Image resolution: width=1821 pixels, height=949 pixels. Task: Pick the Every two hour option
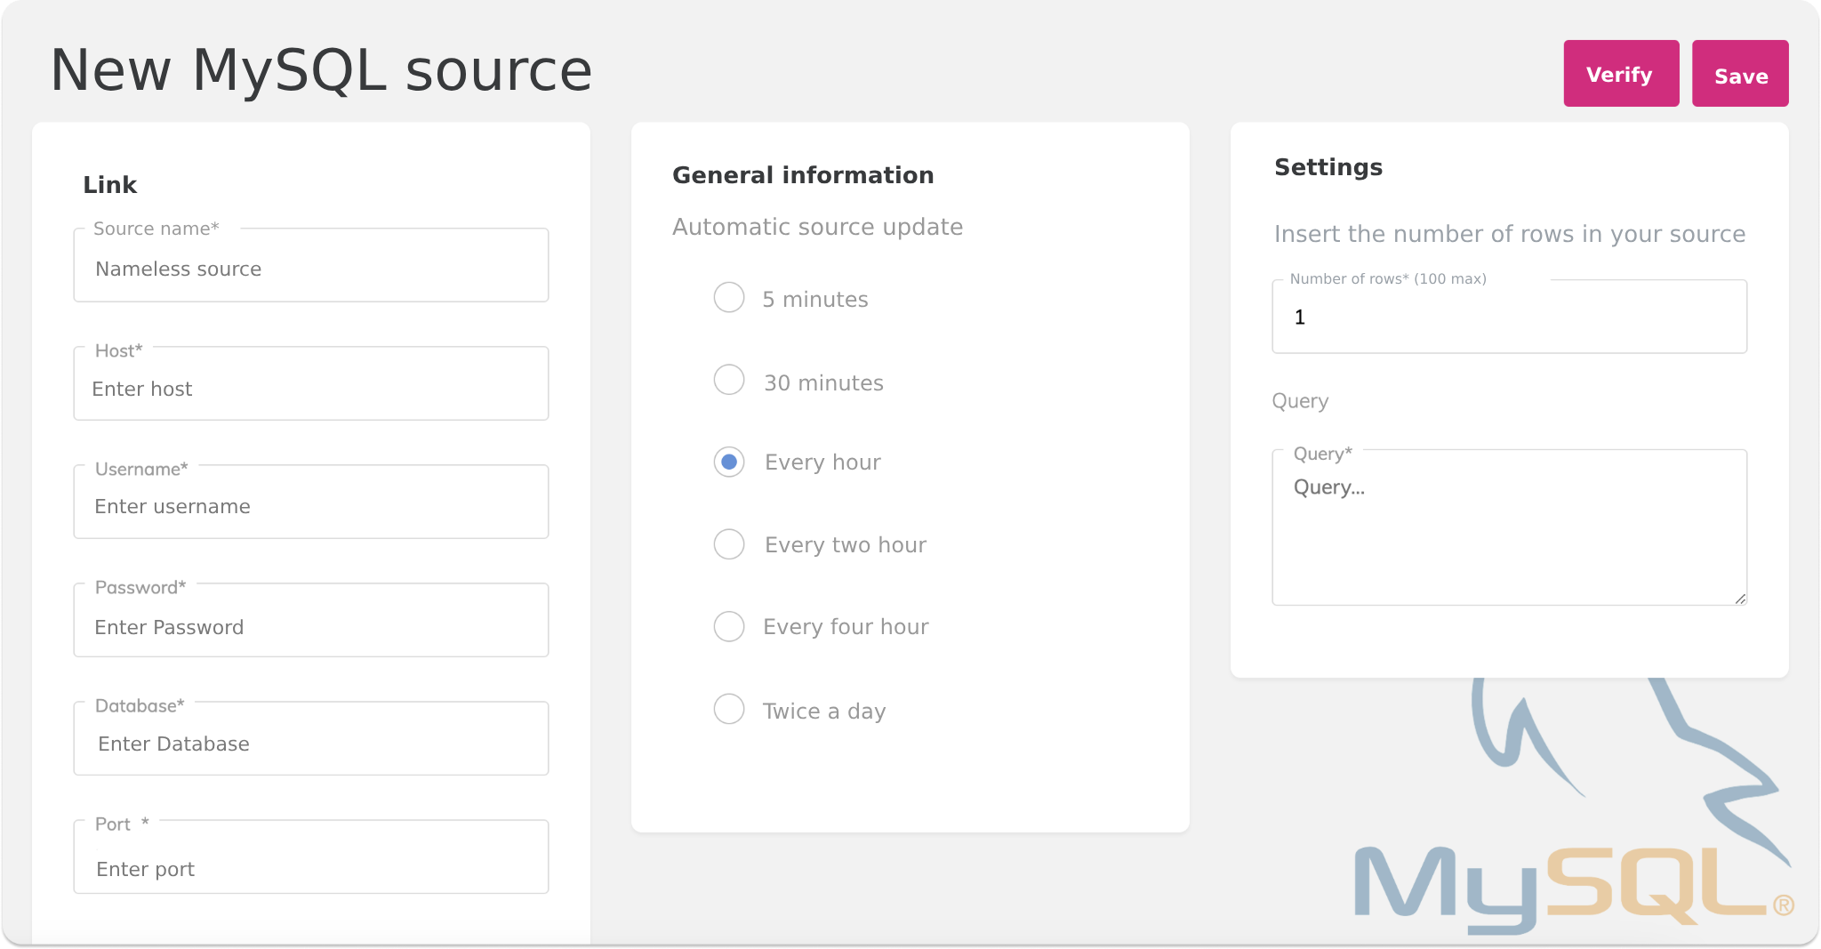pos(729,544)
